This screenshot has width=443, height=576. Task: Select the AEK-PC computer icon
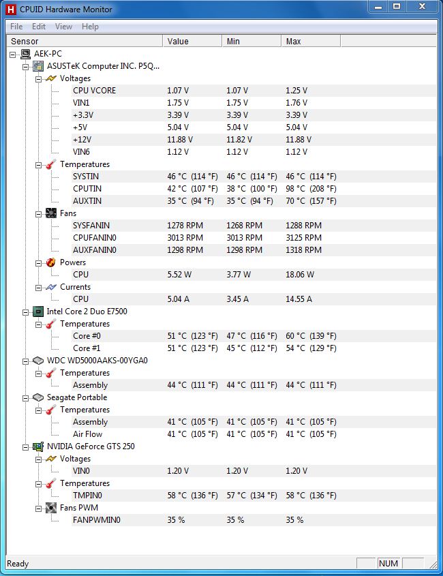coord(26,54)
